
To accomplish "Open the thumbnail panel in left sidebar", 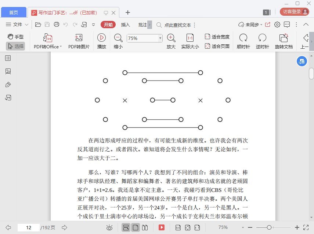I will [x=8, y=71].
